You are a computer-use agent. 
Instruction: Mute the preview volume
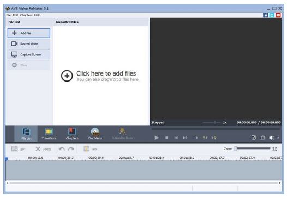click(x=272, y=138)
